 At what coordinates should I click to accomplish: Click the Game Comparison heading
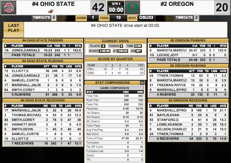115,88
